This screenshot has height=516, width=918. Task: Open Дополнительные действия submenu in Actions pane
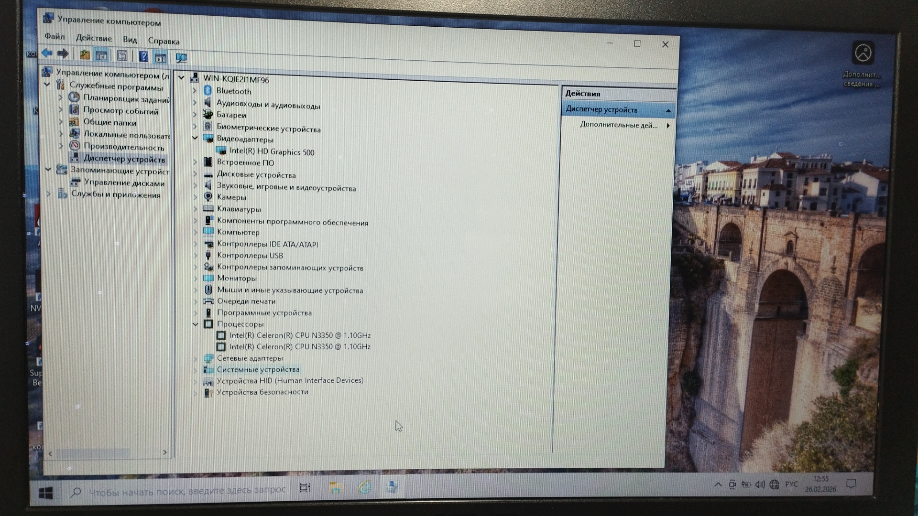coord(619,125)
